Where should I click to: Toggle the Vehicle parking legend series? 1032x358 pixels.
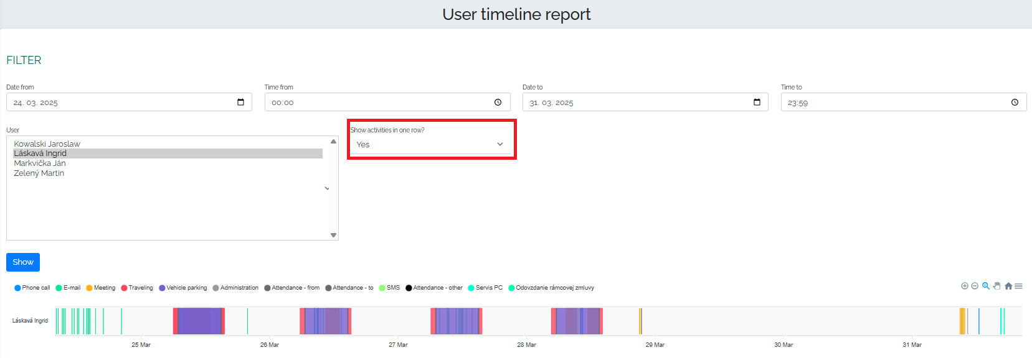pos(183,288)
